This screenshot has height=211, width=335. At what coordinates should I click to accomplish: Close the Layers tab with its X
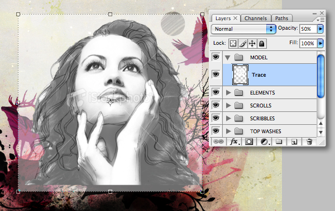click(235, 18)
